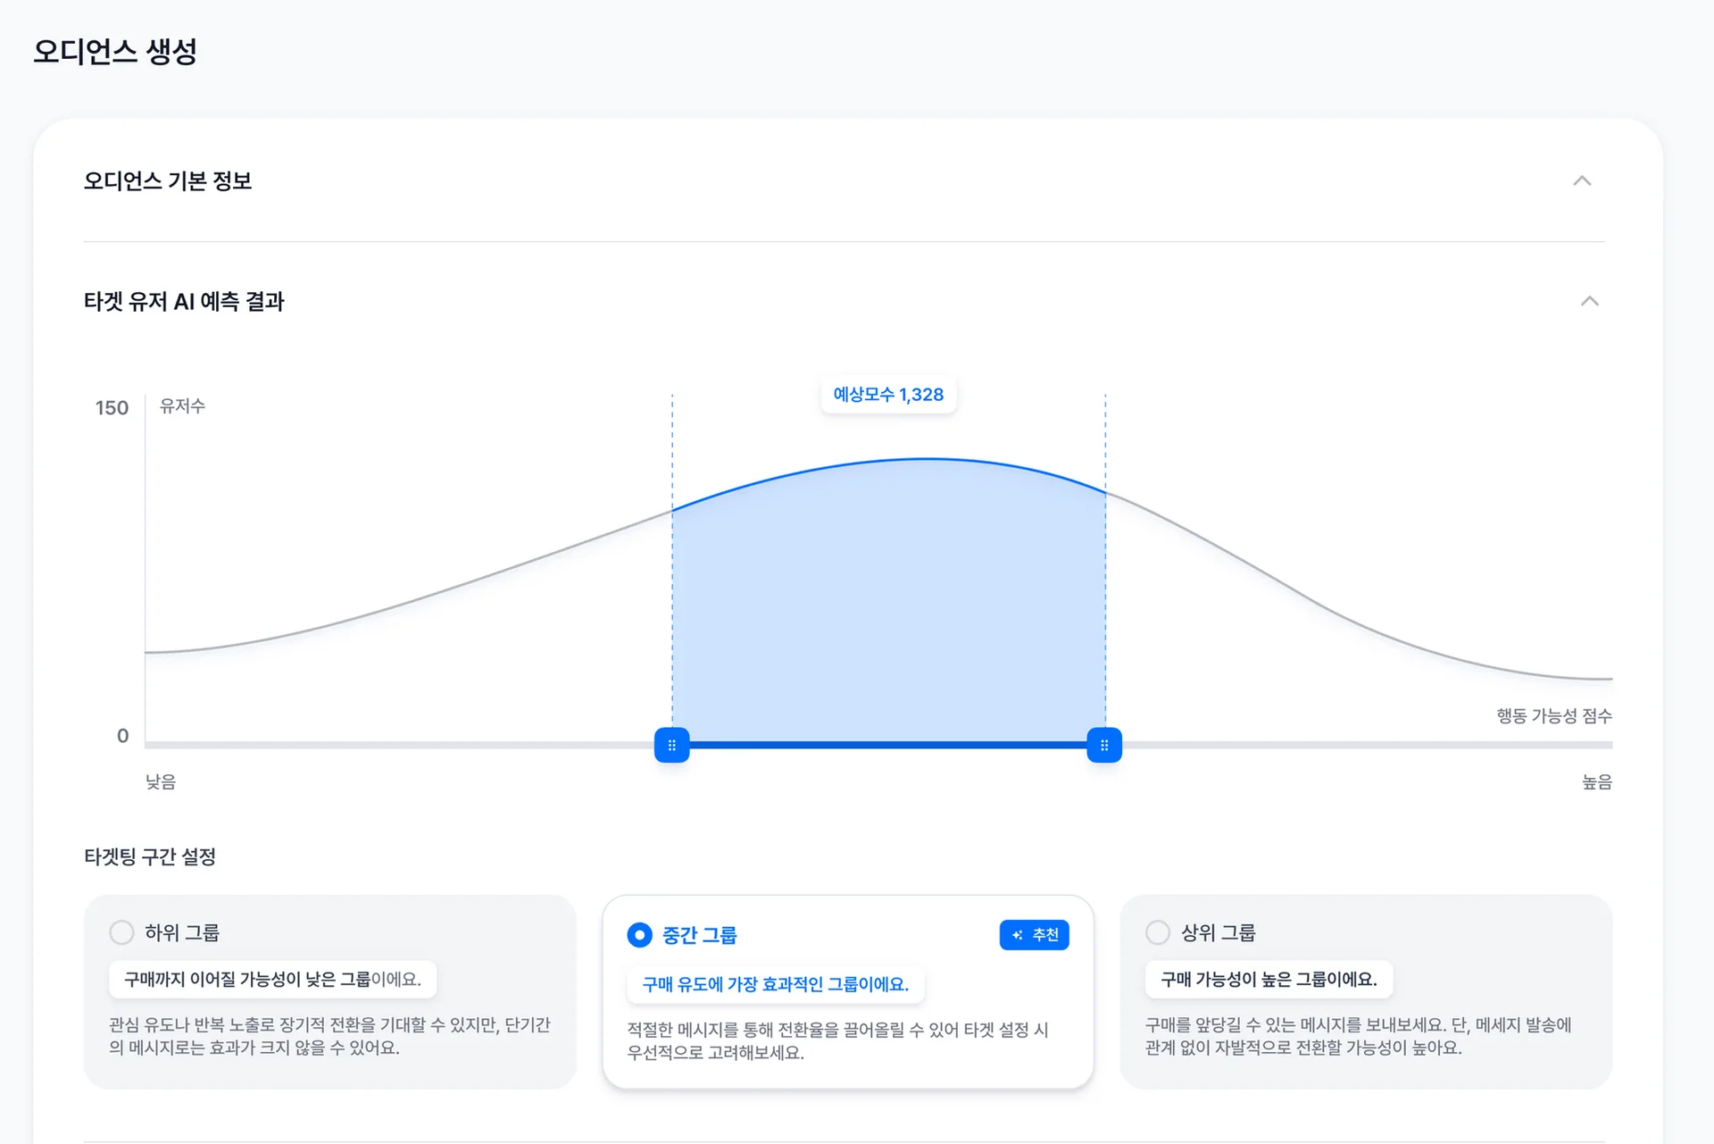Screen dimensions: 1714x1144
Task: Click the 구매 유도에 가장 효과적인 그룹 tag
Action: click(775, 984)
